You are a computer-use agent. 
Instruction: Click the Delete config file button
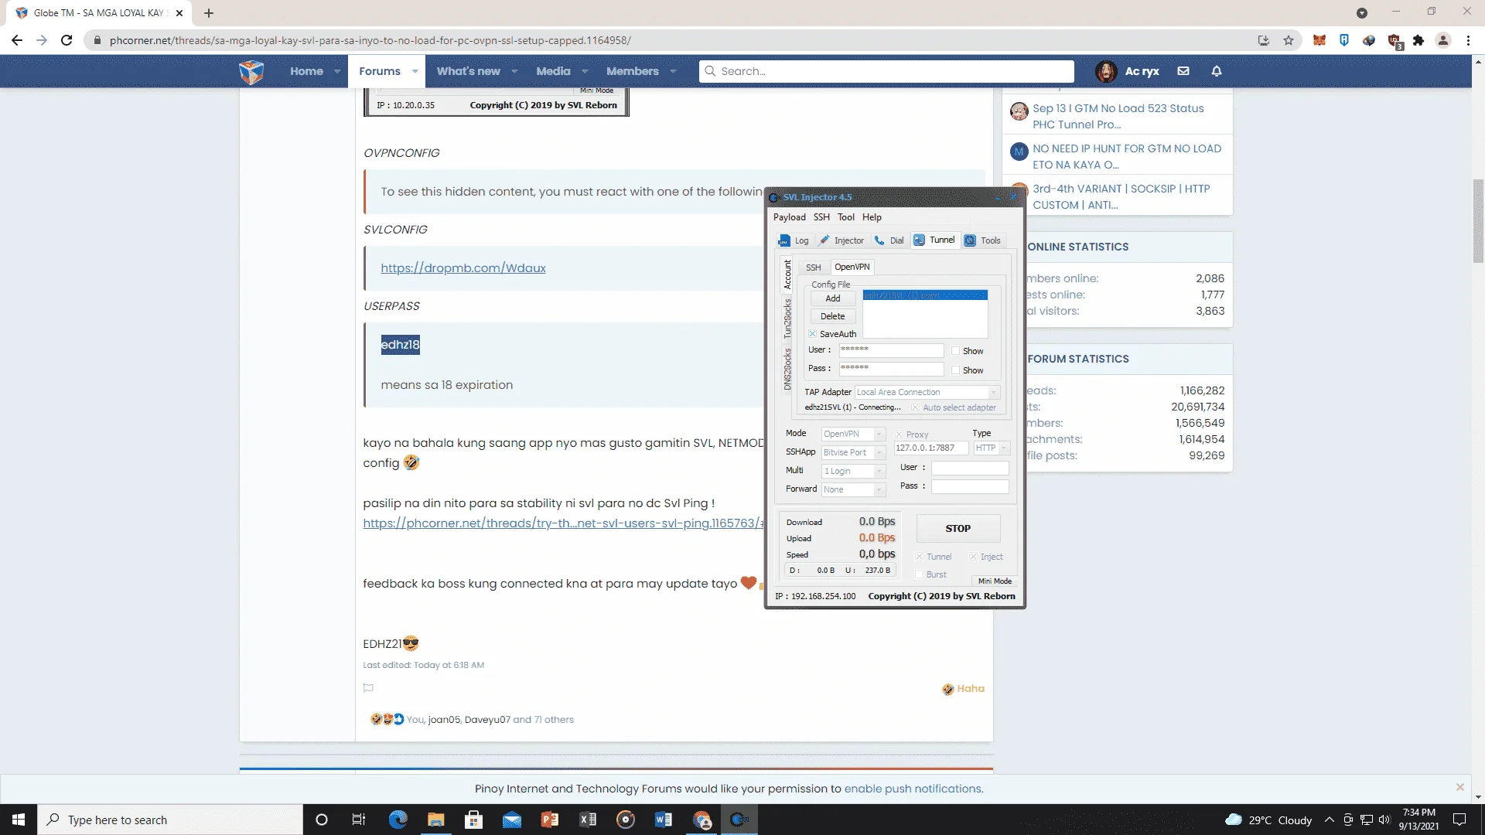pyautogui.click(x=833, y=316)
